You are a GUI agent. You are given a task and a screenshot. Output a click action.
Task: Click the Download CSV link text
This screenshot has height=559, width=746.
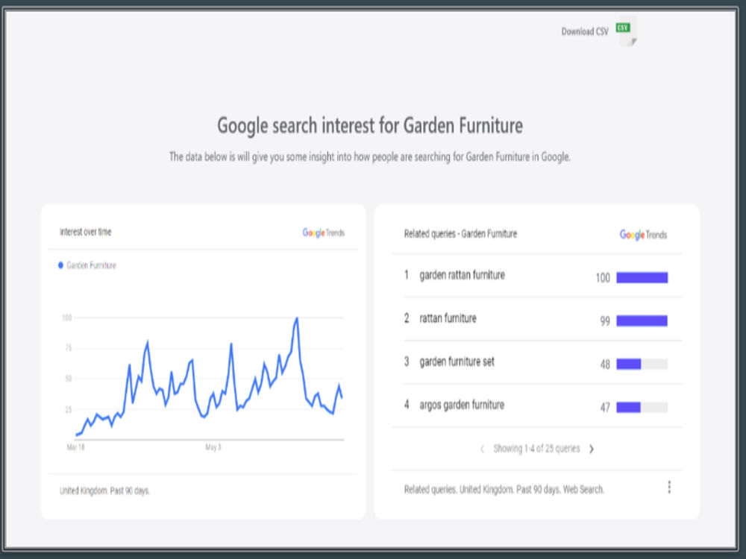pyautogui.click(x=585, y=32)
